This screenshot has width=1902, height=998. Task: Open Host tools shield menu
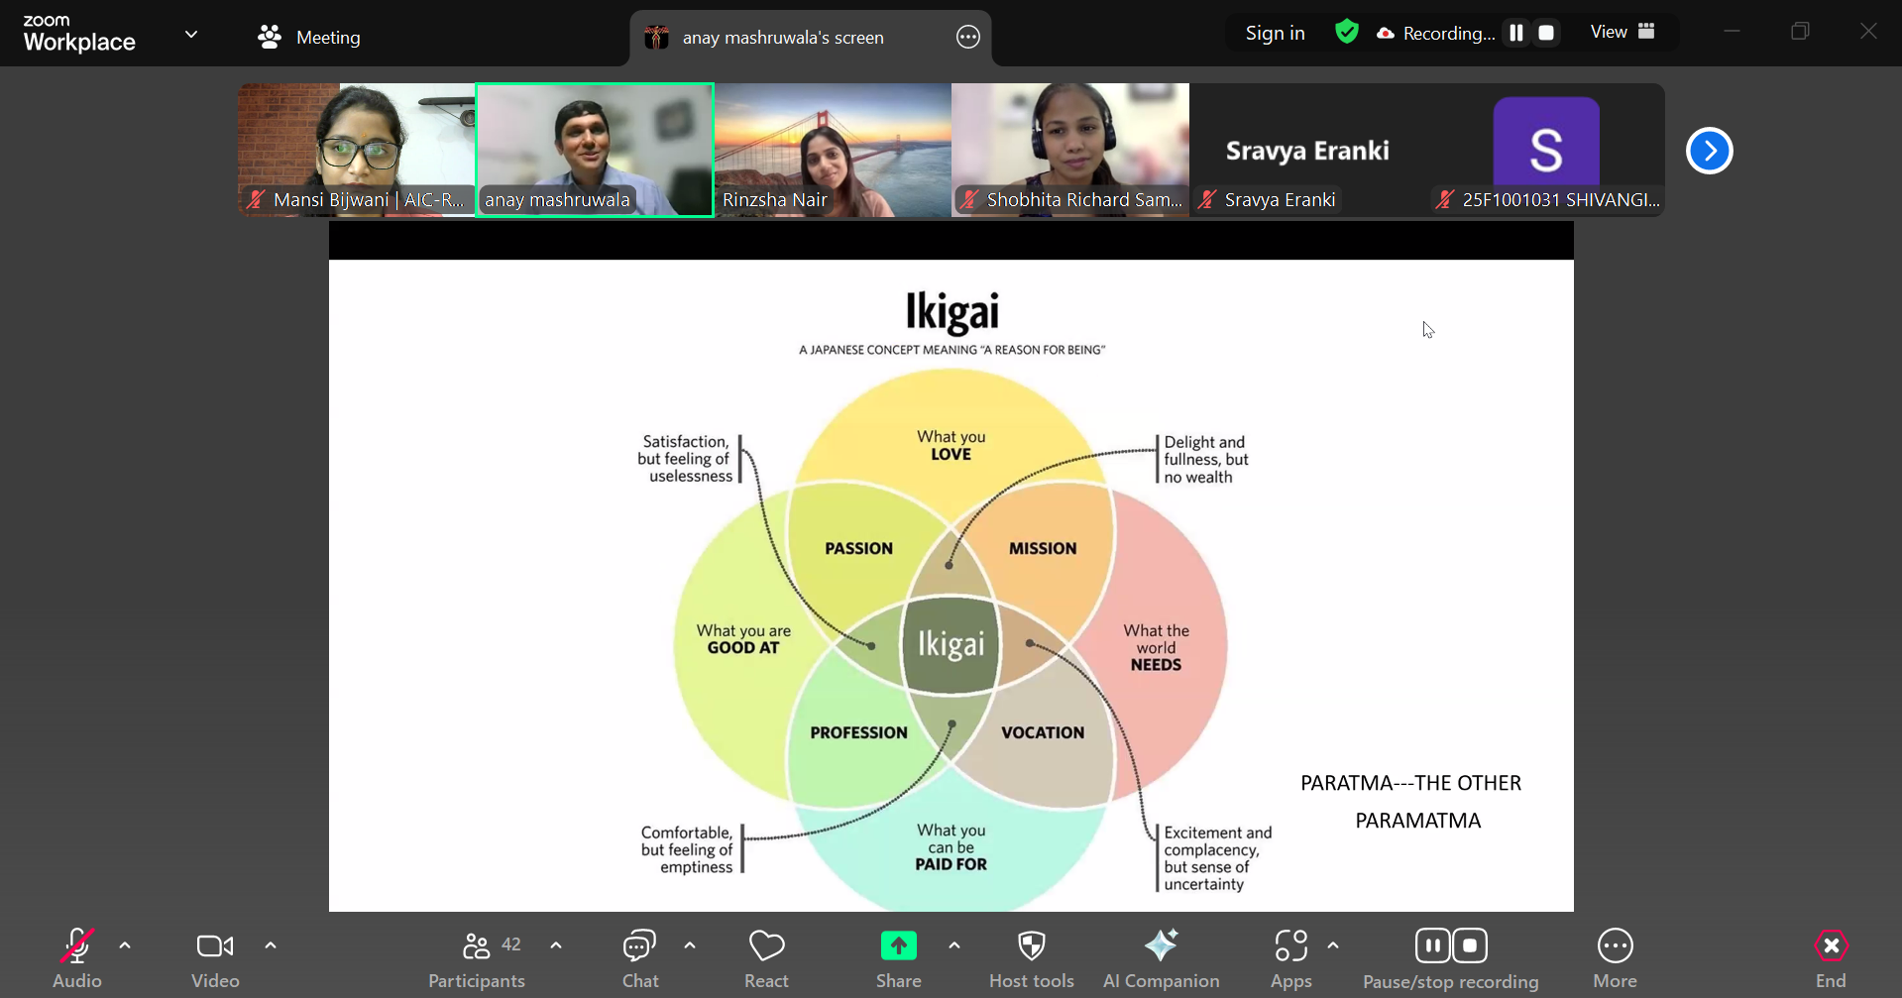tap(1031, 957)
